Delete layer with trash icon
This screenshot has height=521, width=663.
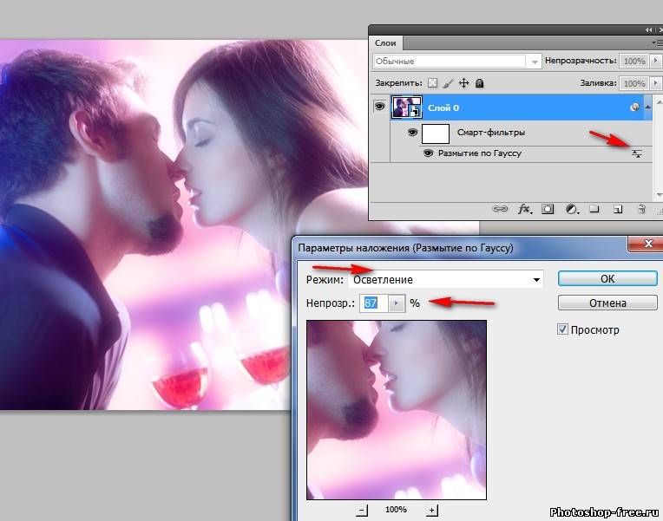pos(640,209)
